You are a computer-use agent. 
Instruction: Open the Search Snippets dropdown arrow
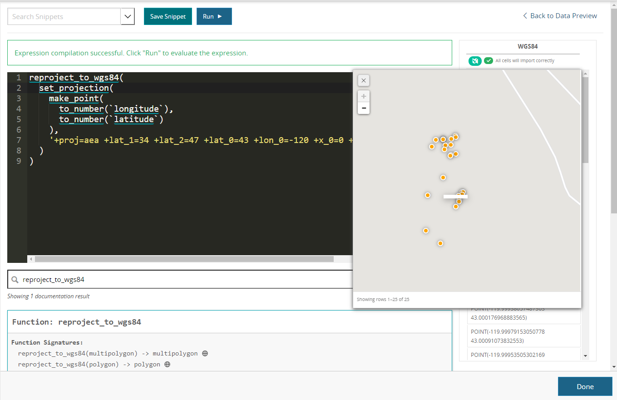point(128,16)
